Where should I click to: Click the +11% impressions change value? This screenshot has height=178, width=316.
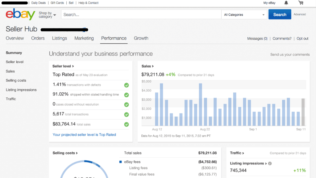coord(299,170)
